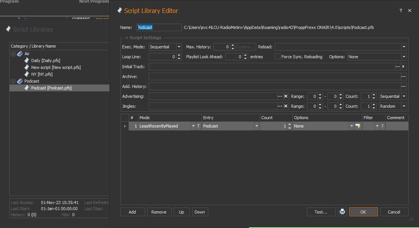Clear the Advertising field with X icon
419x228 pixels.
pos(286,96)
